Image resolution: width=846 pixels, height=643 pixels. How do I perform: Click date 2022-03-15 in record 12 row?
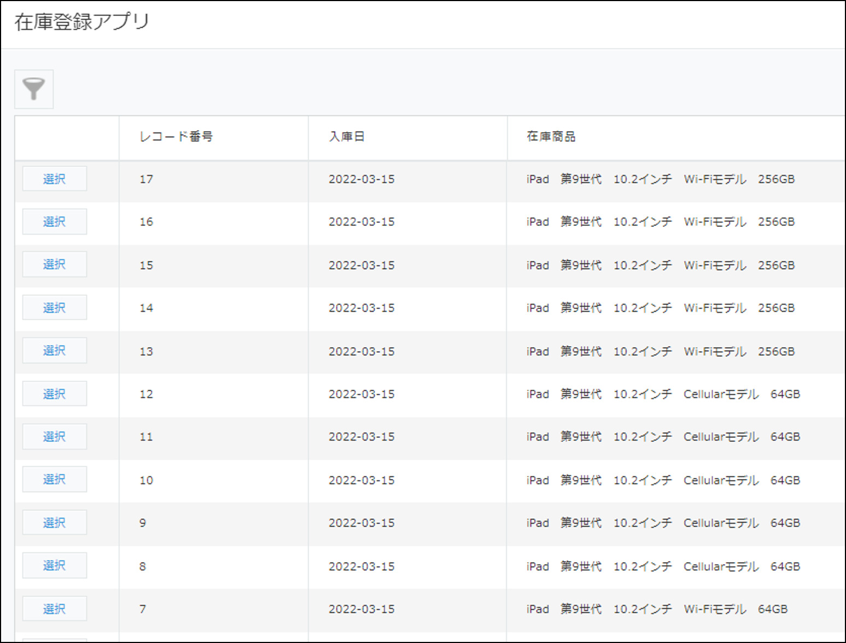(361, 394)
